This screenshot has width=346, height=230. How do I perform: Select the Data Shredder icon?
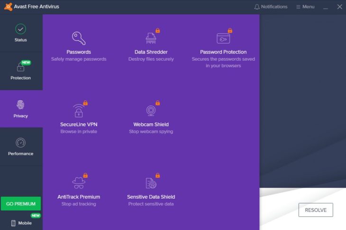[x=151, y=38]
